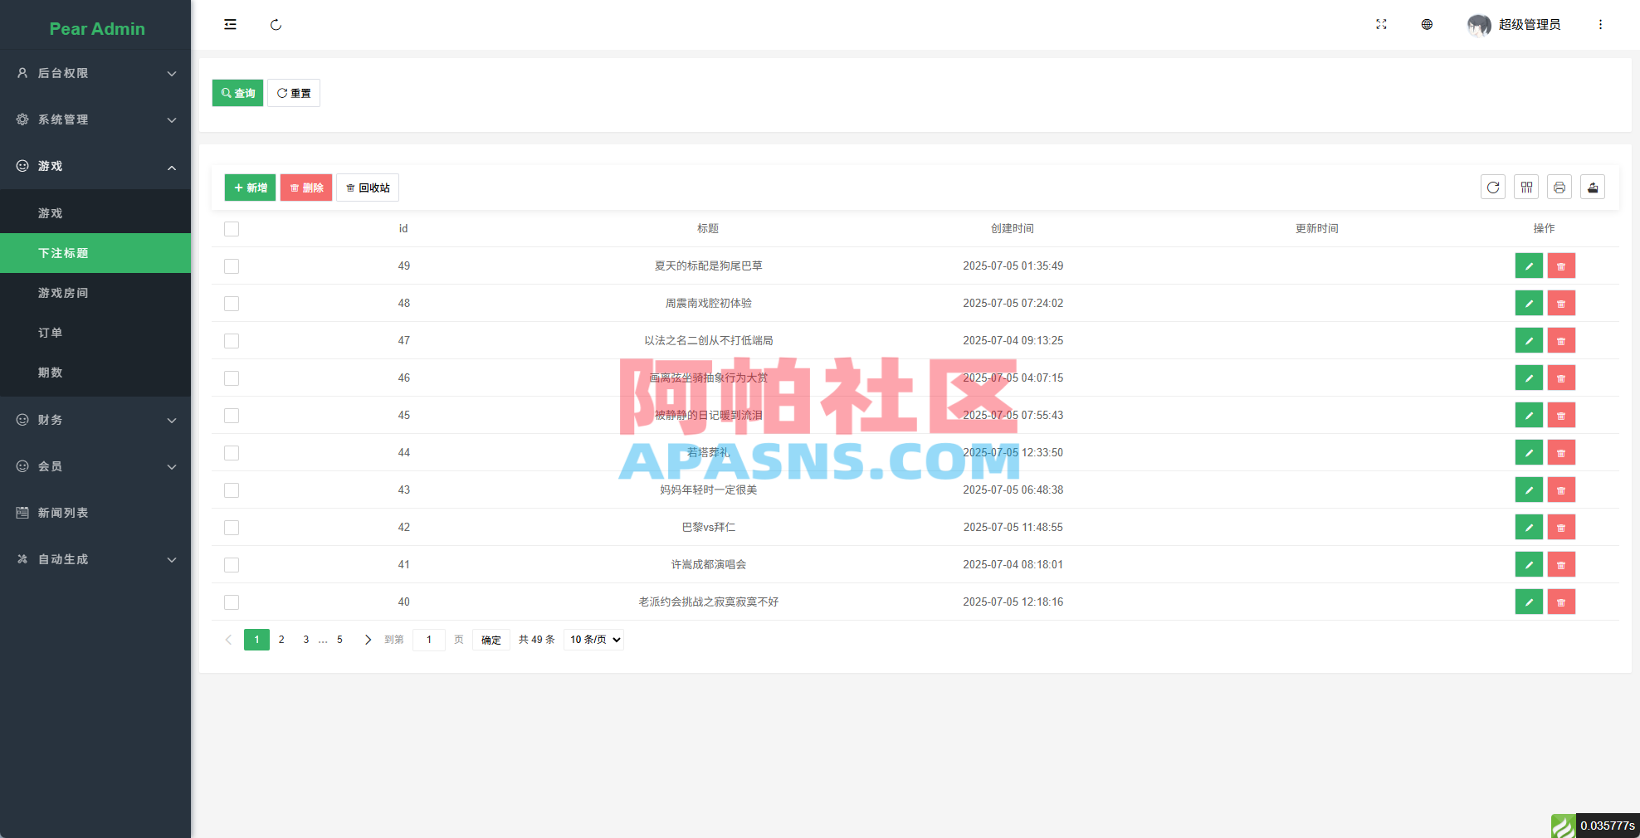The width and height of the screenshot is (1640, 838).
Task: Delete row 41 with the trash icon
Action: click(x=1561, y=565)
